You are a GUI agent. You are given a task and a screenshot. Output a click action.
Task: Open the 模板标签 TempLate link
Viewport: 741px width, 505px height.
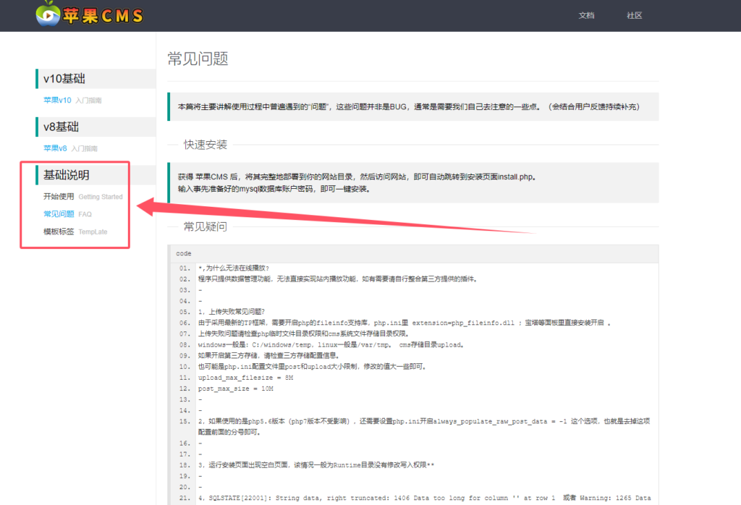pyautogui.click(x=75, y=232)
